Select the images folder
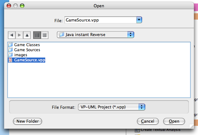This screenshot has width=198, height=135. click(x=18, y=55)
